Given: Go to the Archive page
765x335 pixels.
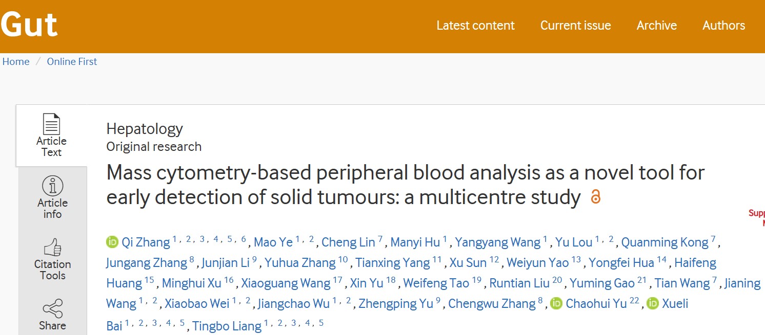Looking at the screenshot, I should [x=656, y=26].
